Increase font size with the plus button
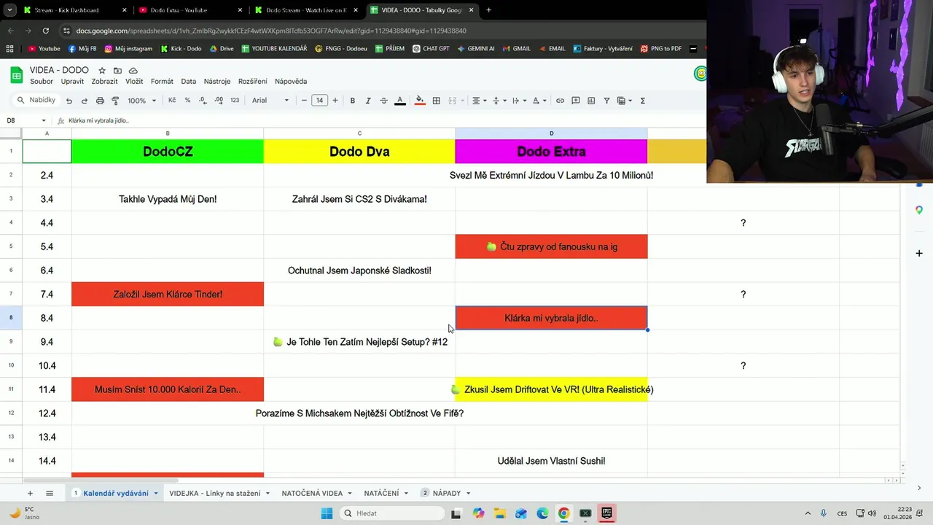This screenshot has height=525, width=933. point(335,101)
